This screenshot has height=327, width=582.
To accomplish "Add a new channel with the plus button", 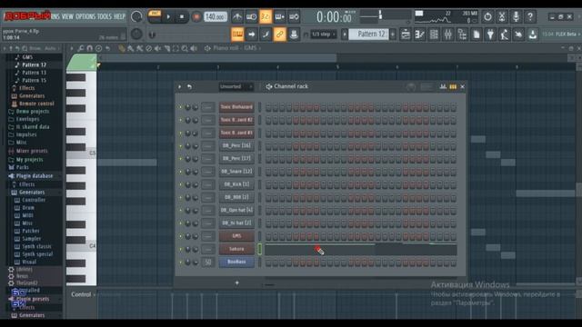I will [x=237, y=283].
